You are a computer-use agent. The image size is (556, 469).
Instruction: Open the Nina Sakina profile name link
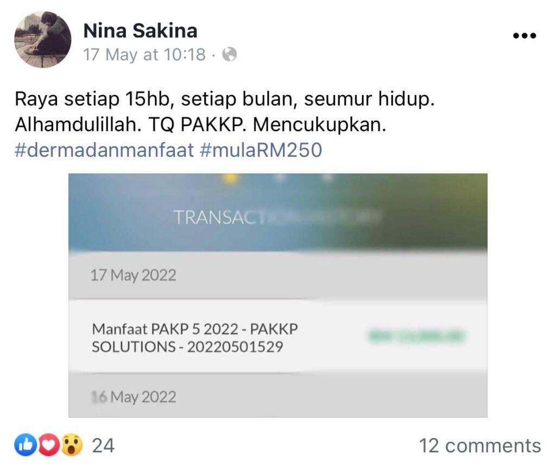[140, 31]
